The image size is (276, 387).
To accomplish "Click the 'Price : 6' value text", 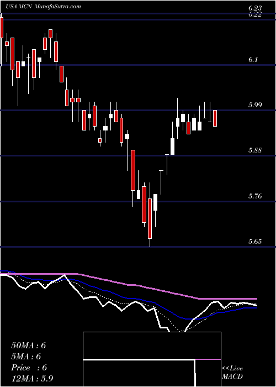I will [29, 368].
